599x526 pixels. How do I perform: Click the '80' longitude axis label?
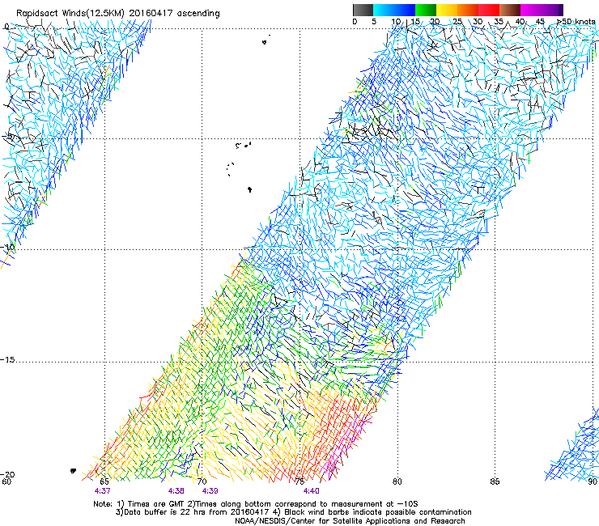[x=397, y=481]
